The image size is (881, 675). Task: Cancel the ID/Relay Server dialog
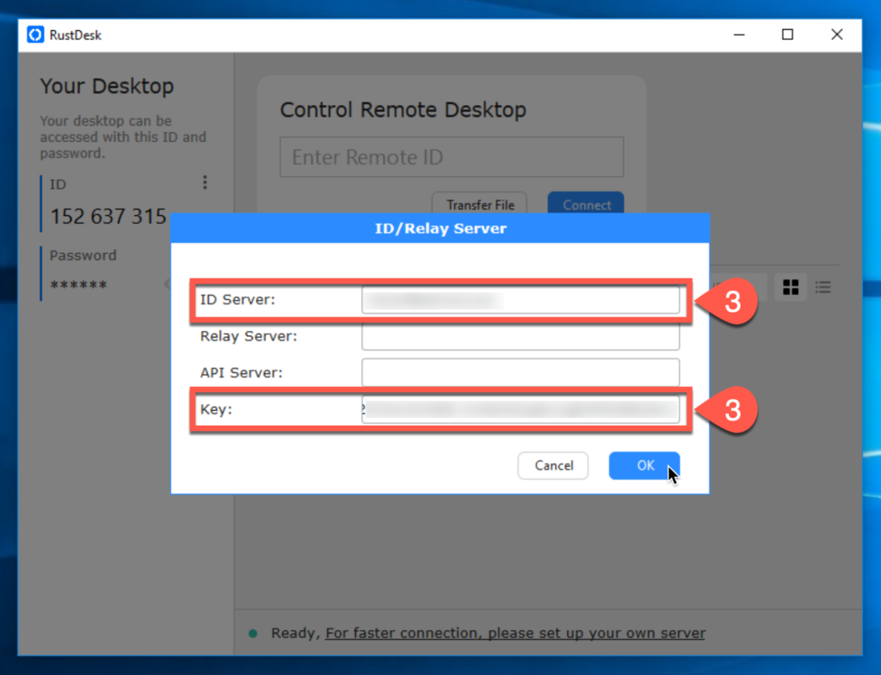click(x=553, y=465)
